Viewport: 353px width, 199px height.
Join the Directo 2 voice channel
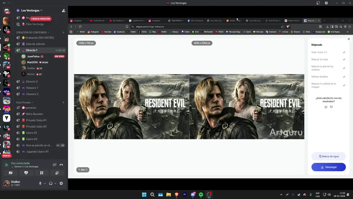click(x=41, y=82)
